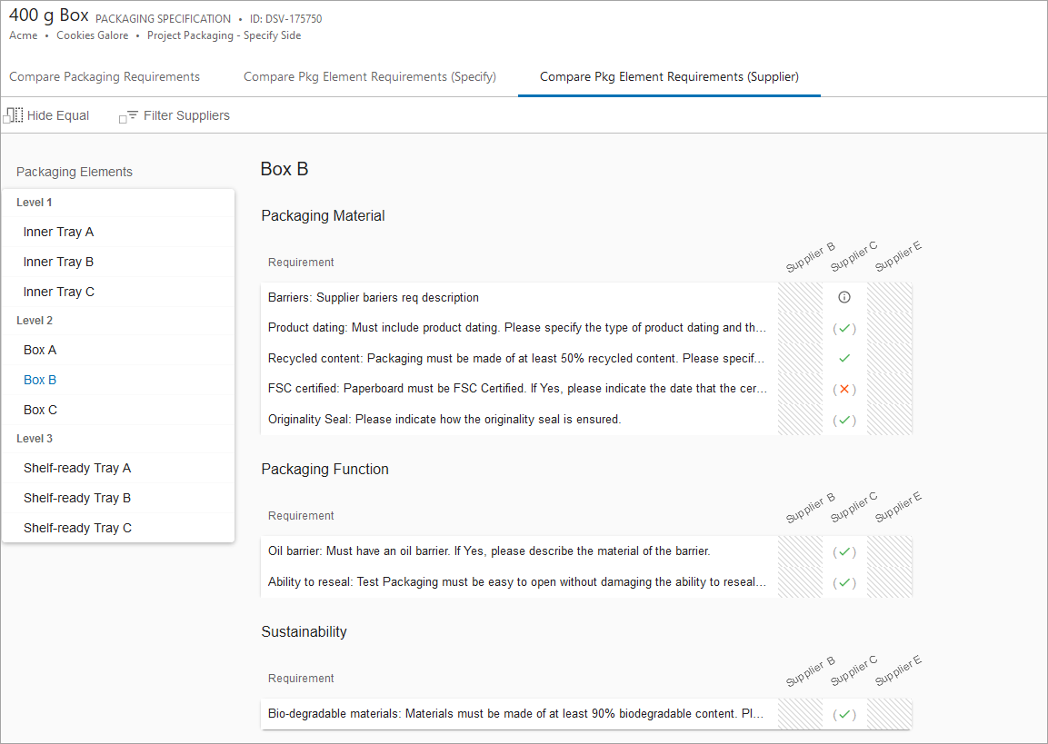Click Supplier B header in Packaging Material table

[810, 258]
